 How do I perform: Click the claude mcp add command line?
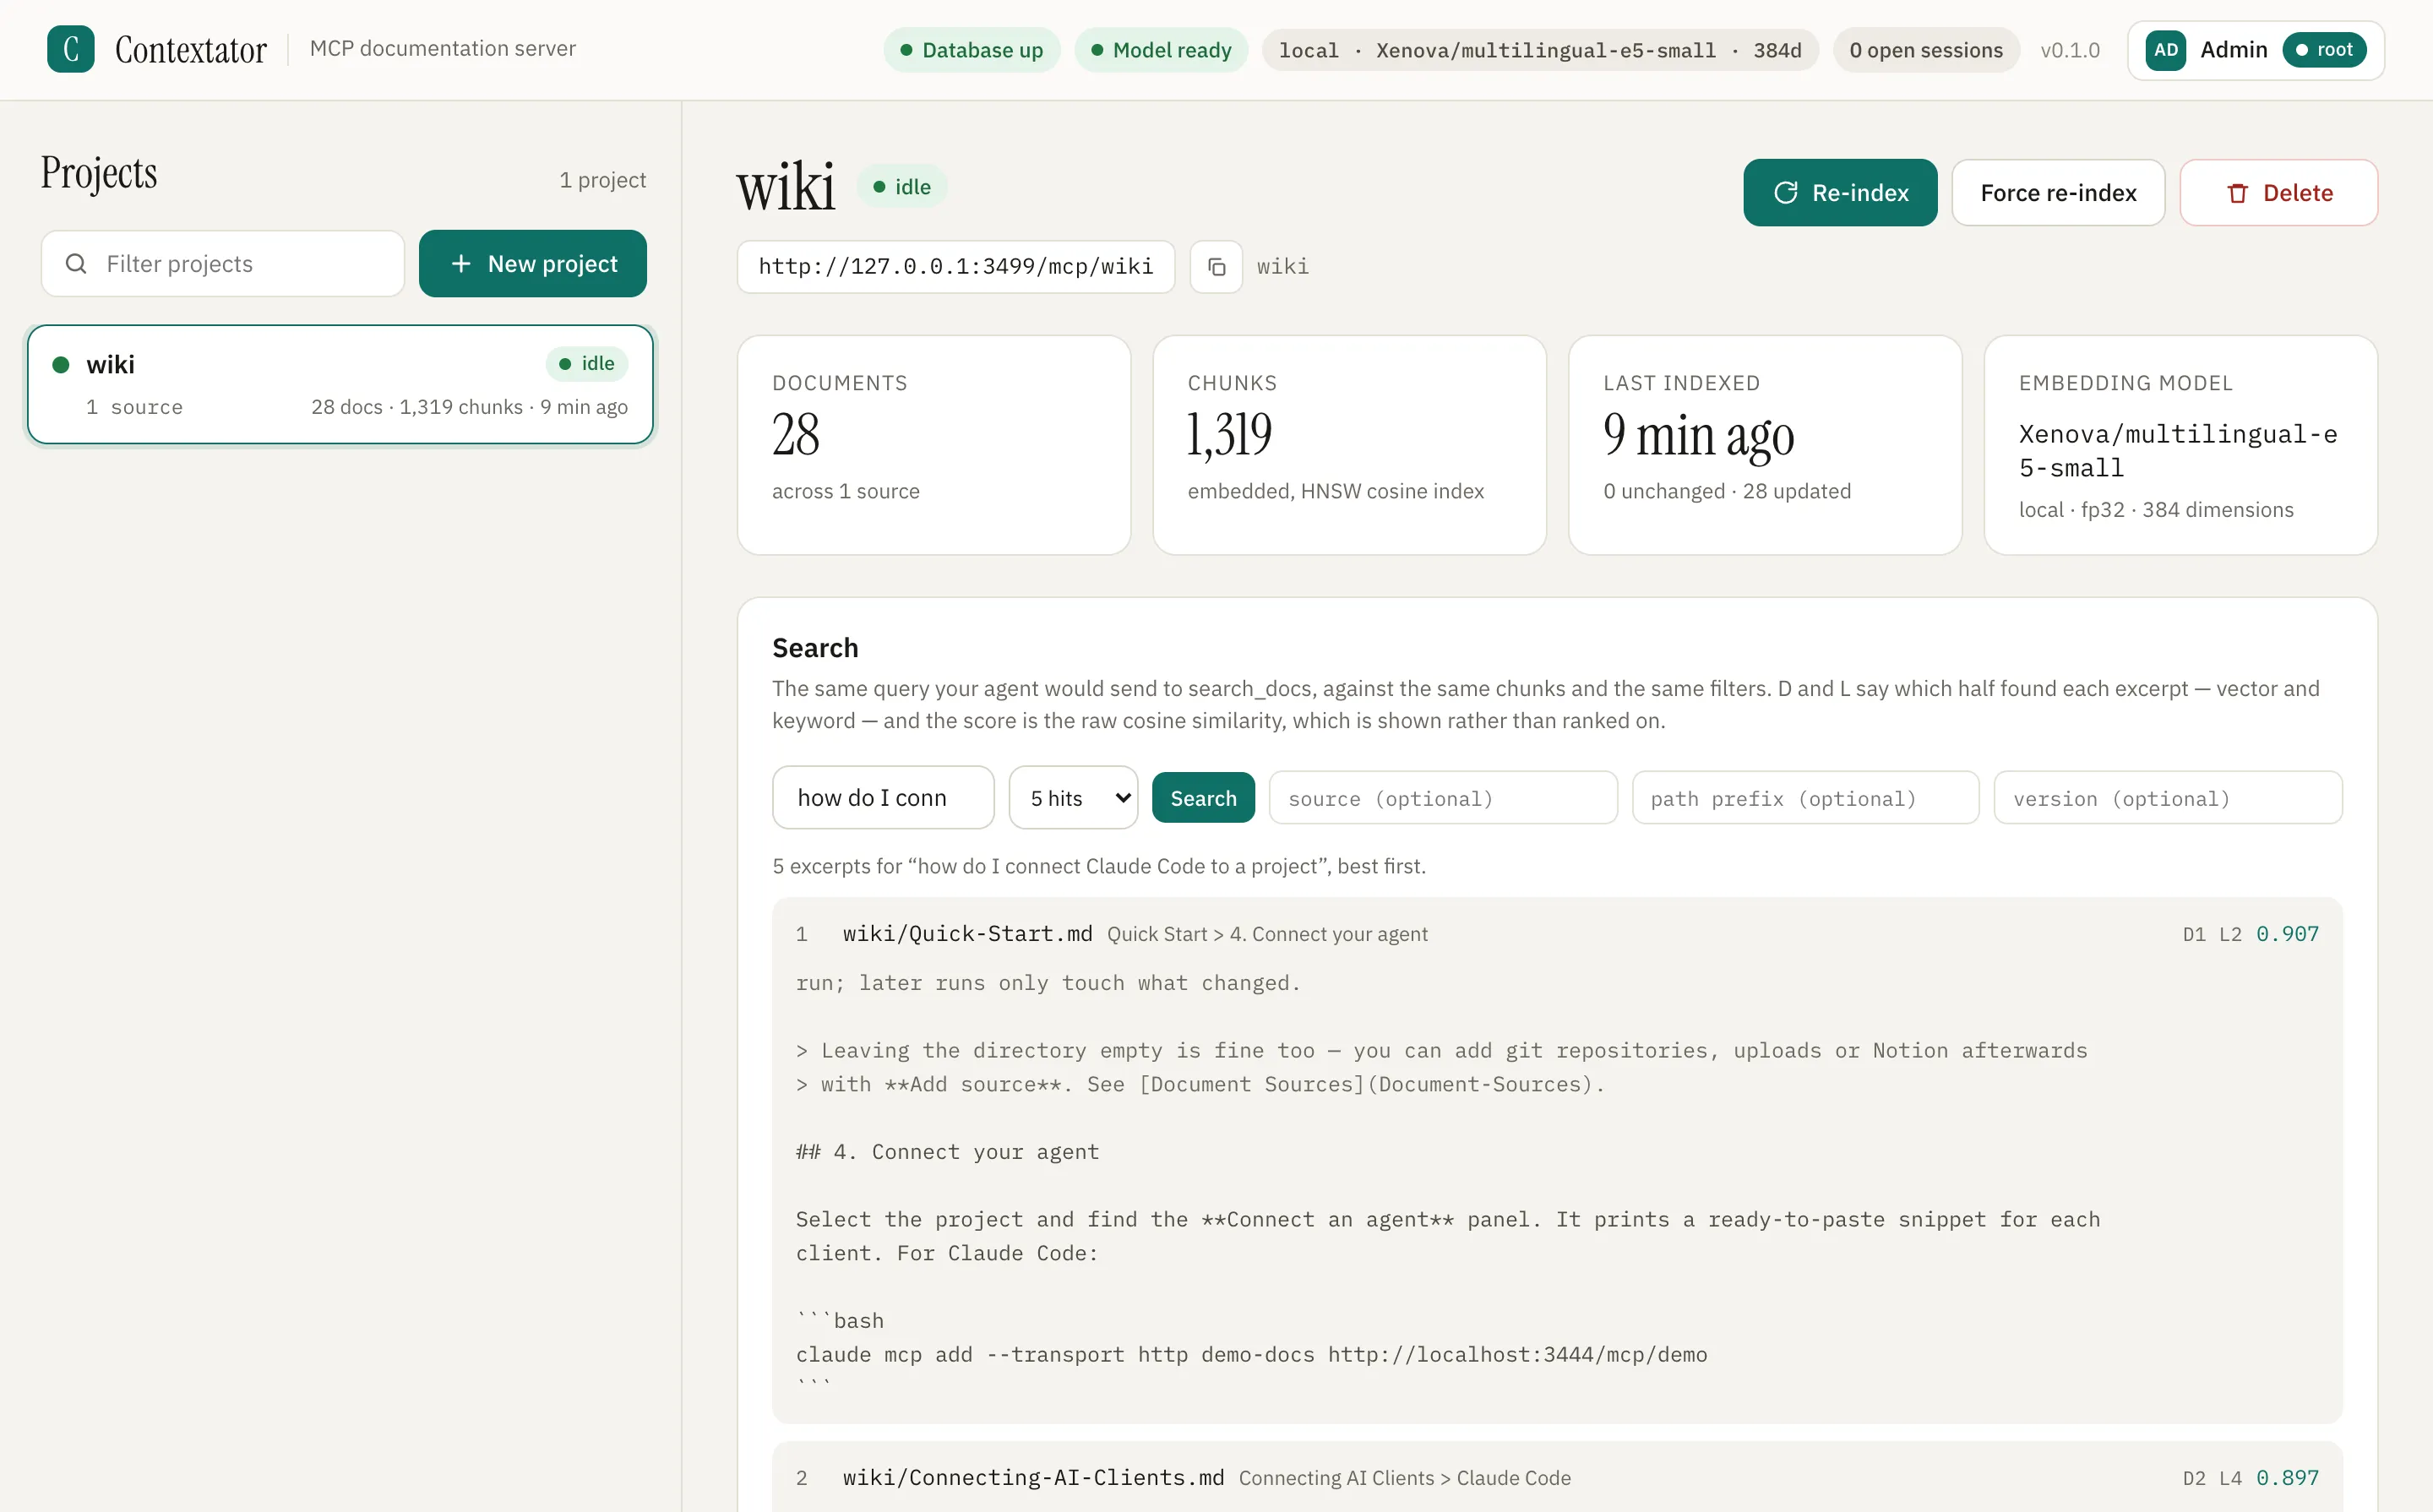pos(1252,1355)
